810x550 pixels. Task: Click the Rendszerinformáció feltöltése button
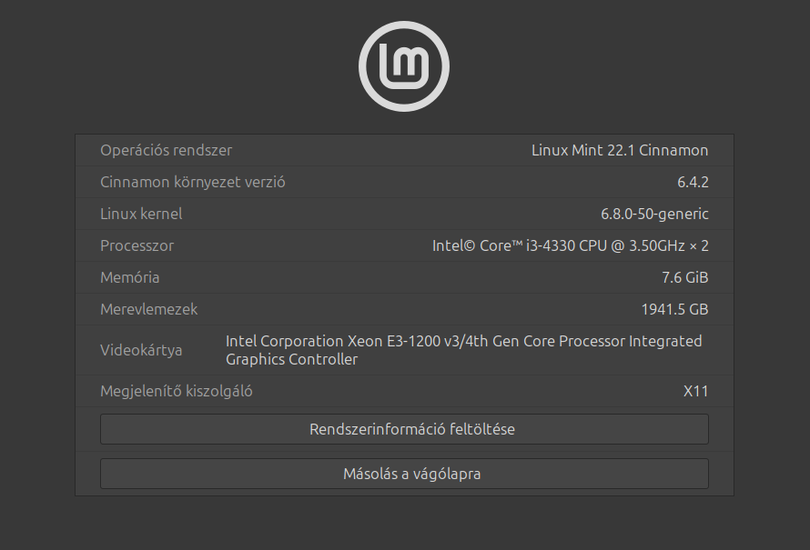[404, 429]
